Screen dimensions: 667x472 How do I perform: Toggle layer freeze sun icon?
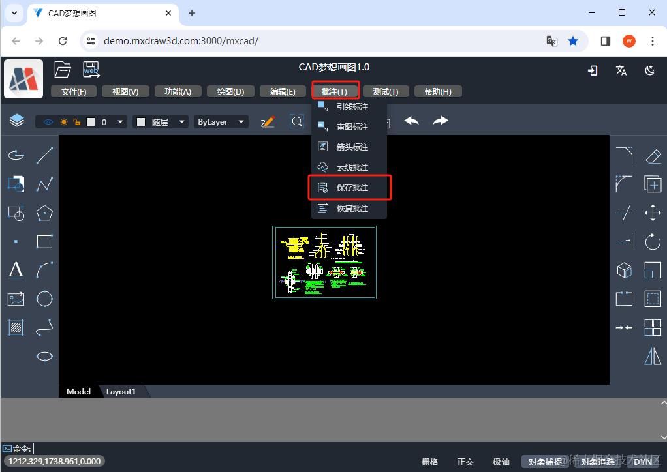pos(63,122)
